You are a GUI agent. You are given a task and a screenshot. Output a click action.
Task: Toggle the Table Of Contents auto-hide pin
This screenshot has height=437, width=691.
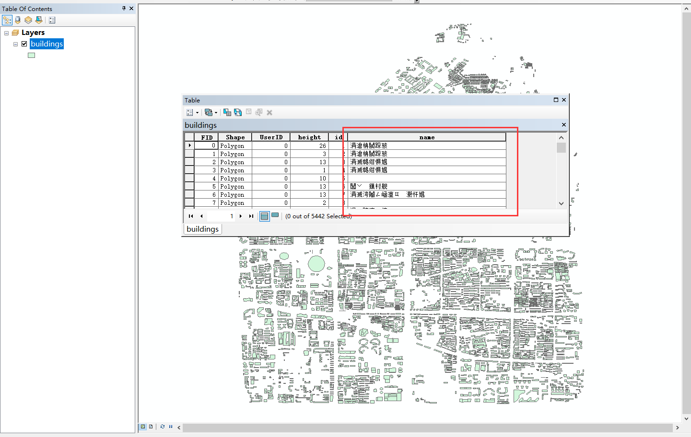[123, 8]
